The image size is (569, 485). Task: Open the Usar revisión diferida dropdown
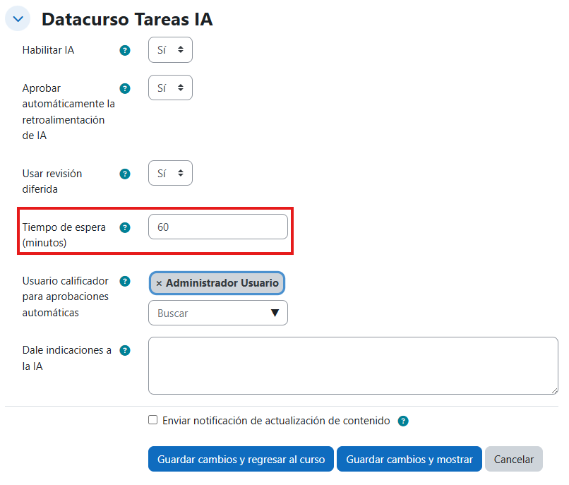170,173
